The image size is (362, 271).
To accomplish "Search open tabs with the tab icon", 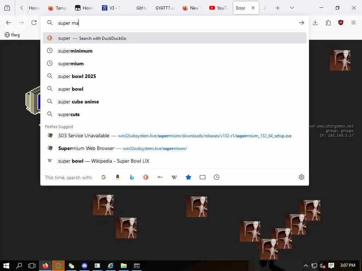I will tap(203, 177).
